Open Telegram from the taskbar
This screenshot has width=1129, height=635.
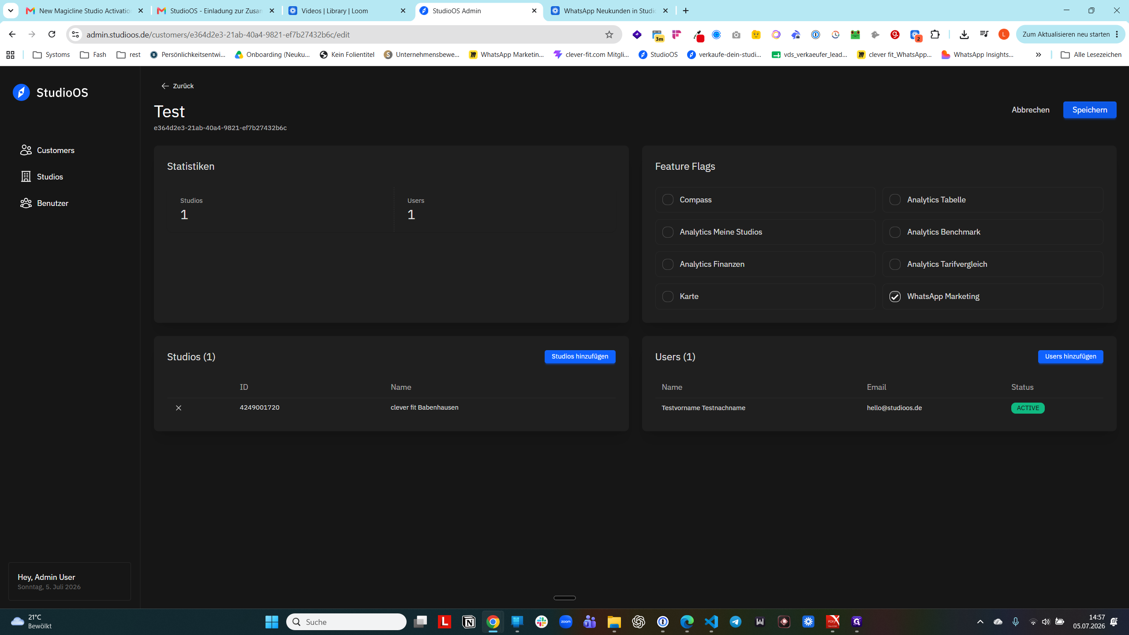point(736,622)
